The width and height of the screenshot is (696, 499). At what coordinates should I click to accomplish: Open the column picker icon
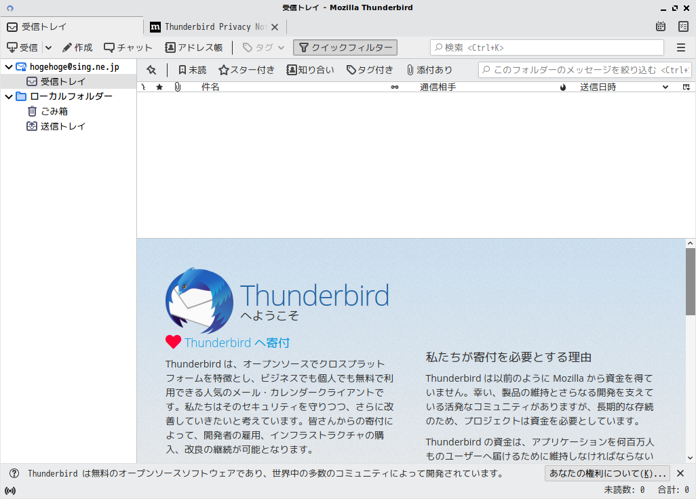point(687,87)
